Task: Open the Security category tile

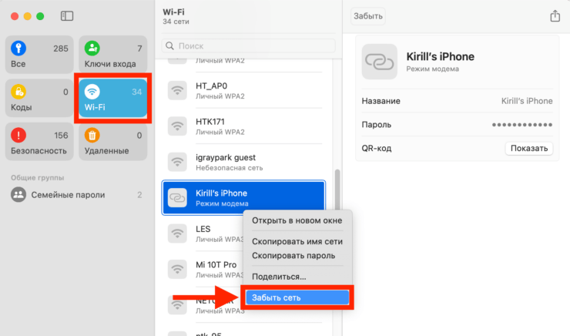Action: (39, 142)
